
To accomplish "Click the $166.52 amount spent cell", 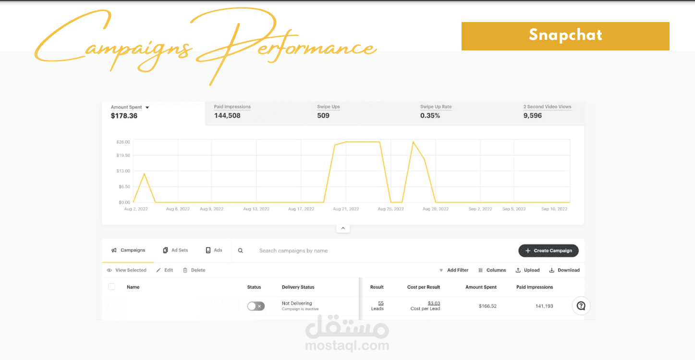I will point(488,306).
